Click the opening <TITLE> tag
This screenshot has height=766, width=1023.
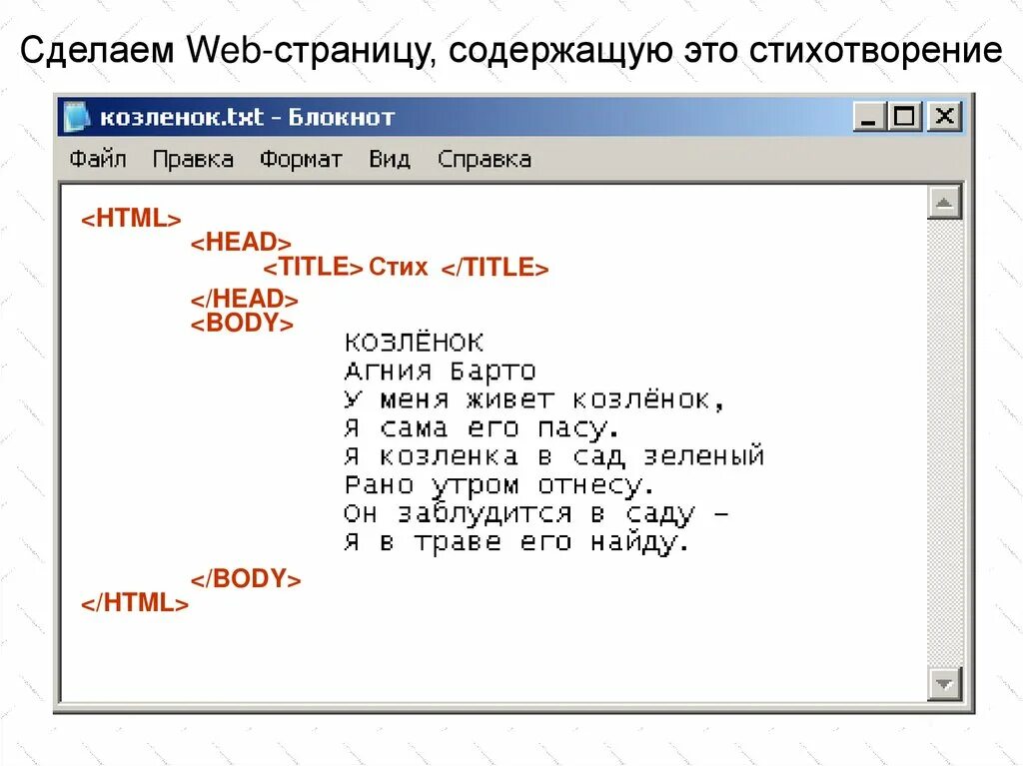[x=313, y=267]
